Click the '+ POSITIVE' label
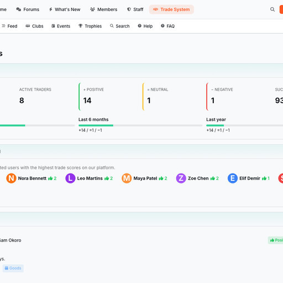The height and width of the screenshot is (283, 283). pos(93,90)
